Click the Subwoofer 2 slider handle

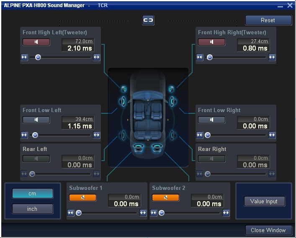coord(162,213)
